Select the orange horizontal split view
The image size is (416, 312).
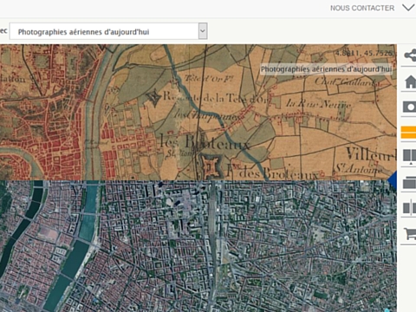(x=408, y=133)
